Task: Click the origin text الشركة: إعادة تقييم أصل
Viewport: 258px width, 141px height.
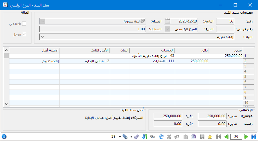Action: click(125, 118)
